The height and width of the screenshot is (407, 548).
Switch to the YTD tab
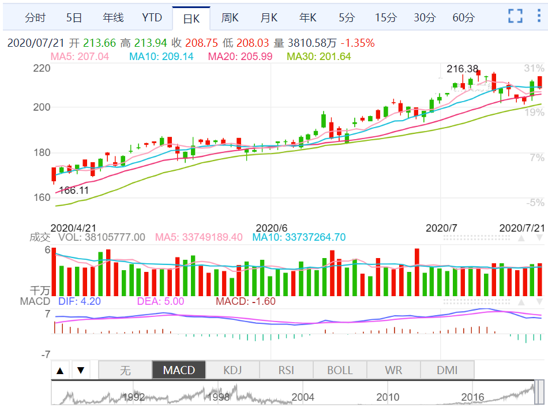pyautogui.click(x=152, y=17)
